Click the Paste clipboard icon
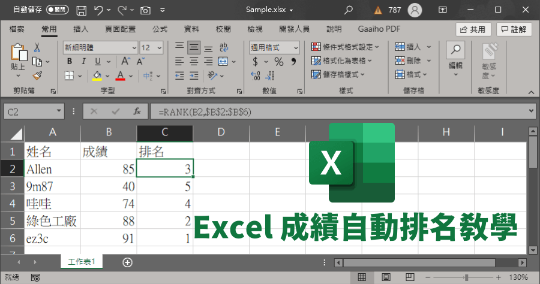The height and width of the screenshot is (284, 540). coord(19,53)
